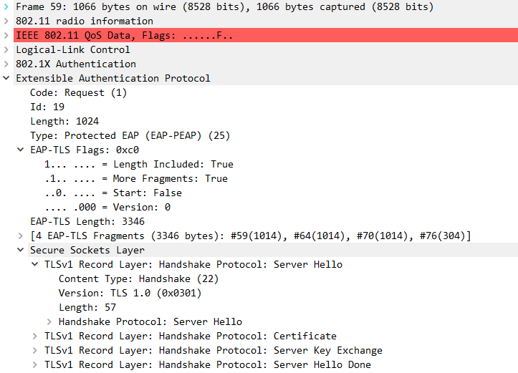Expand nested Handshake Protocol: Server Hello
518x373 pixels.
click(x=49, y=321)
